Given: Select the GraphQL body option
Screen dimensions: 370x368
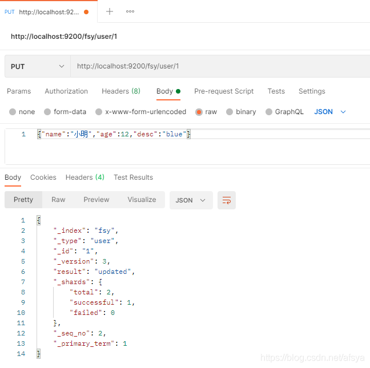Looking at the screenshot, I should (x=269, y=112).
